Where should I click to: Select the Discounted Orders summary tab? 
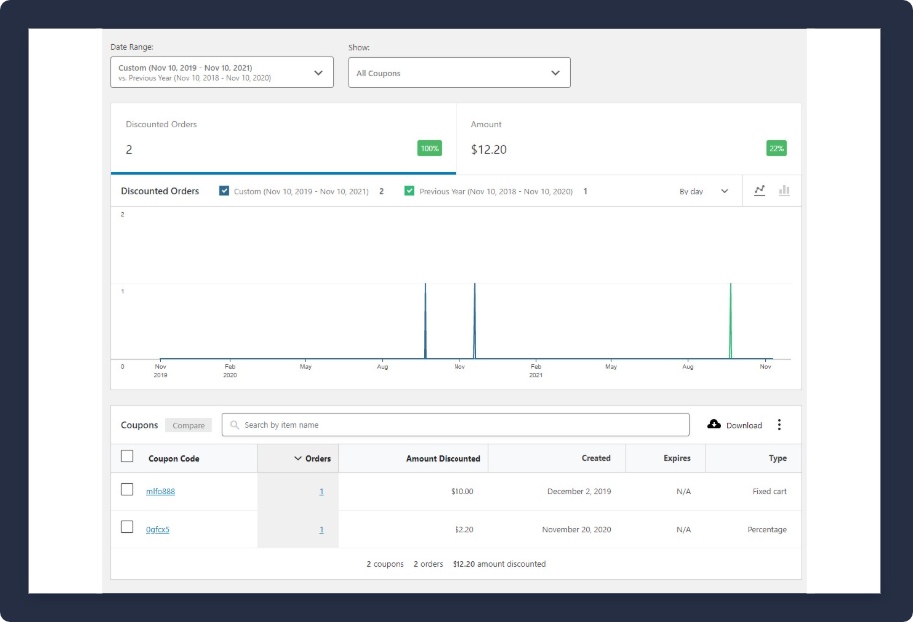[283, 138]
